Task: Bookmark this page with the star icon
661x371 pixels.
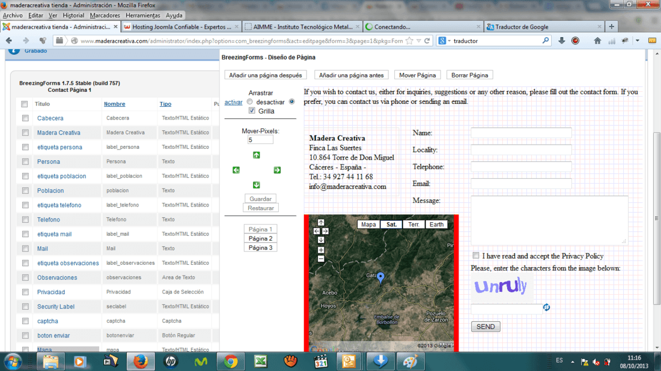Action: [409, 41]
